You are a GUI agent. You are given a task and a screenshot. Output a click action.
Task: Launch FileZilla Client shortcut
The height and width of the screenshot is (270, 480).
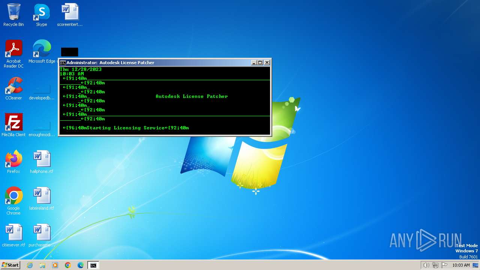click(x=13, y=125)
